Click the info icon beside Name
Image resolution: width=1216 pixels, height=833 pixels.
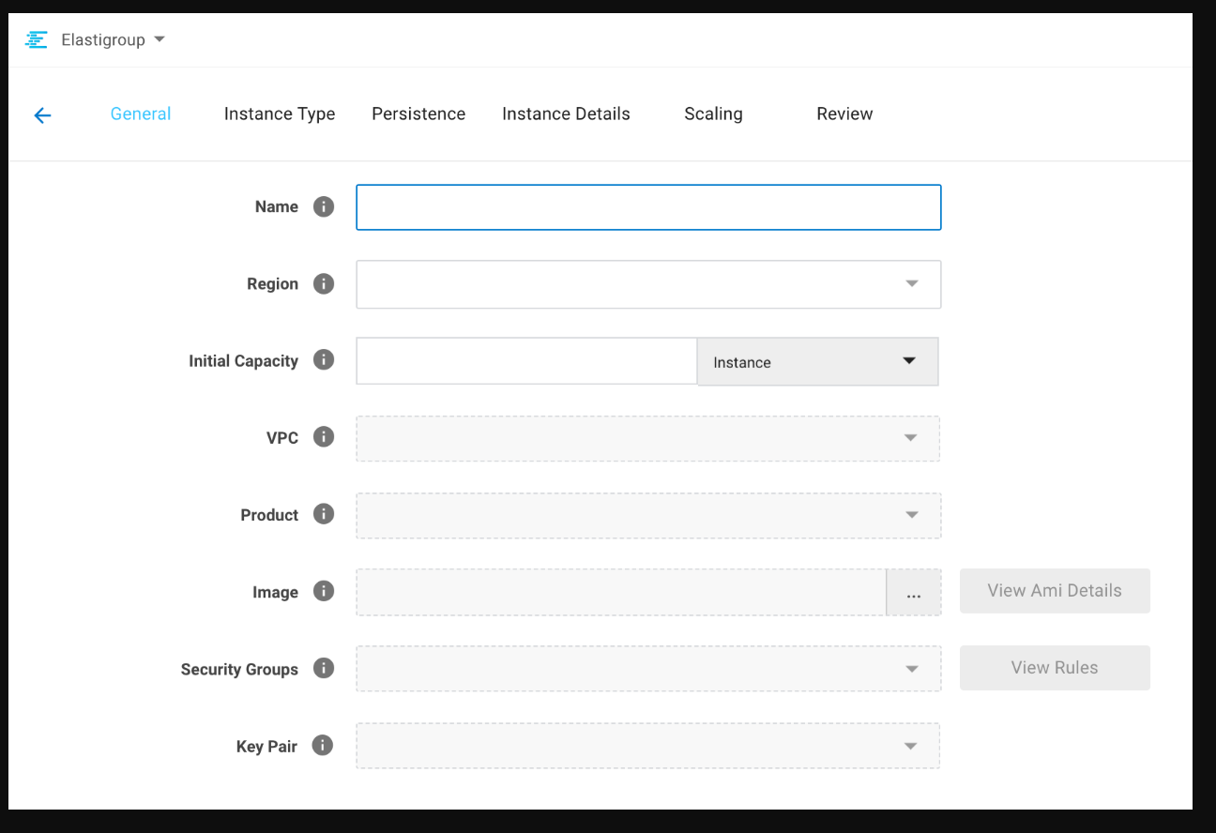pos(324,206)
